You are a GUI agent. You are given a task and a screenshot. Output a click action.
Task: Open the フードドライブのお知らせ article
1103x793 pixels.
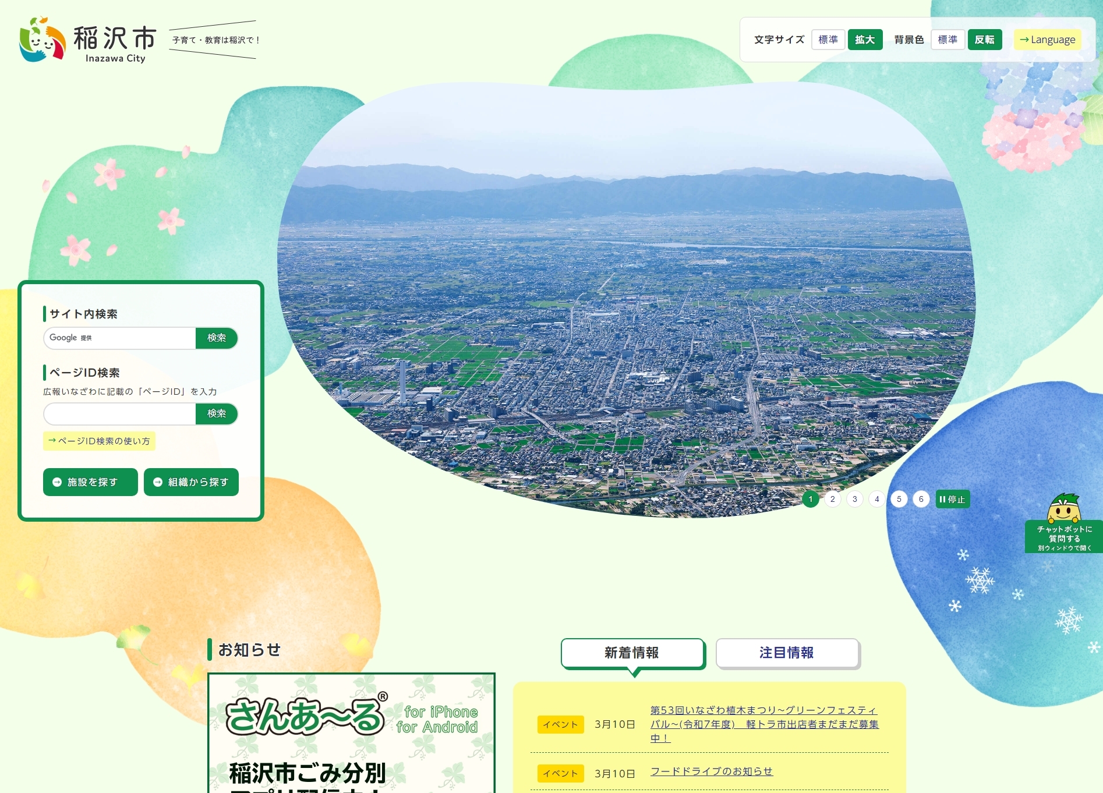[x=712, y=771]
